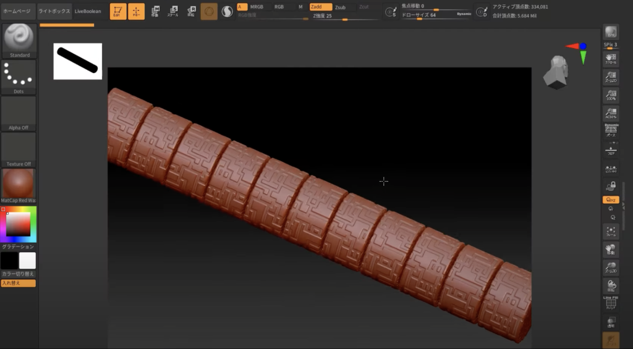Enable M material mode

coord(300,7)
